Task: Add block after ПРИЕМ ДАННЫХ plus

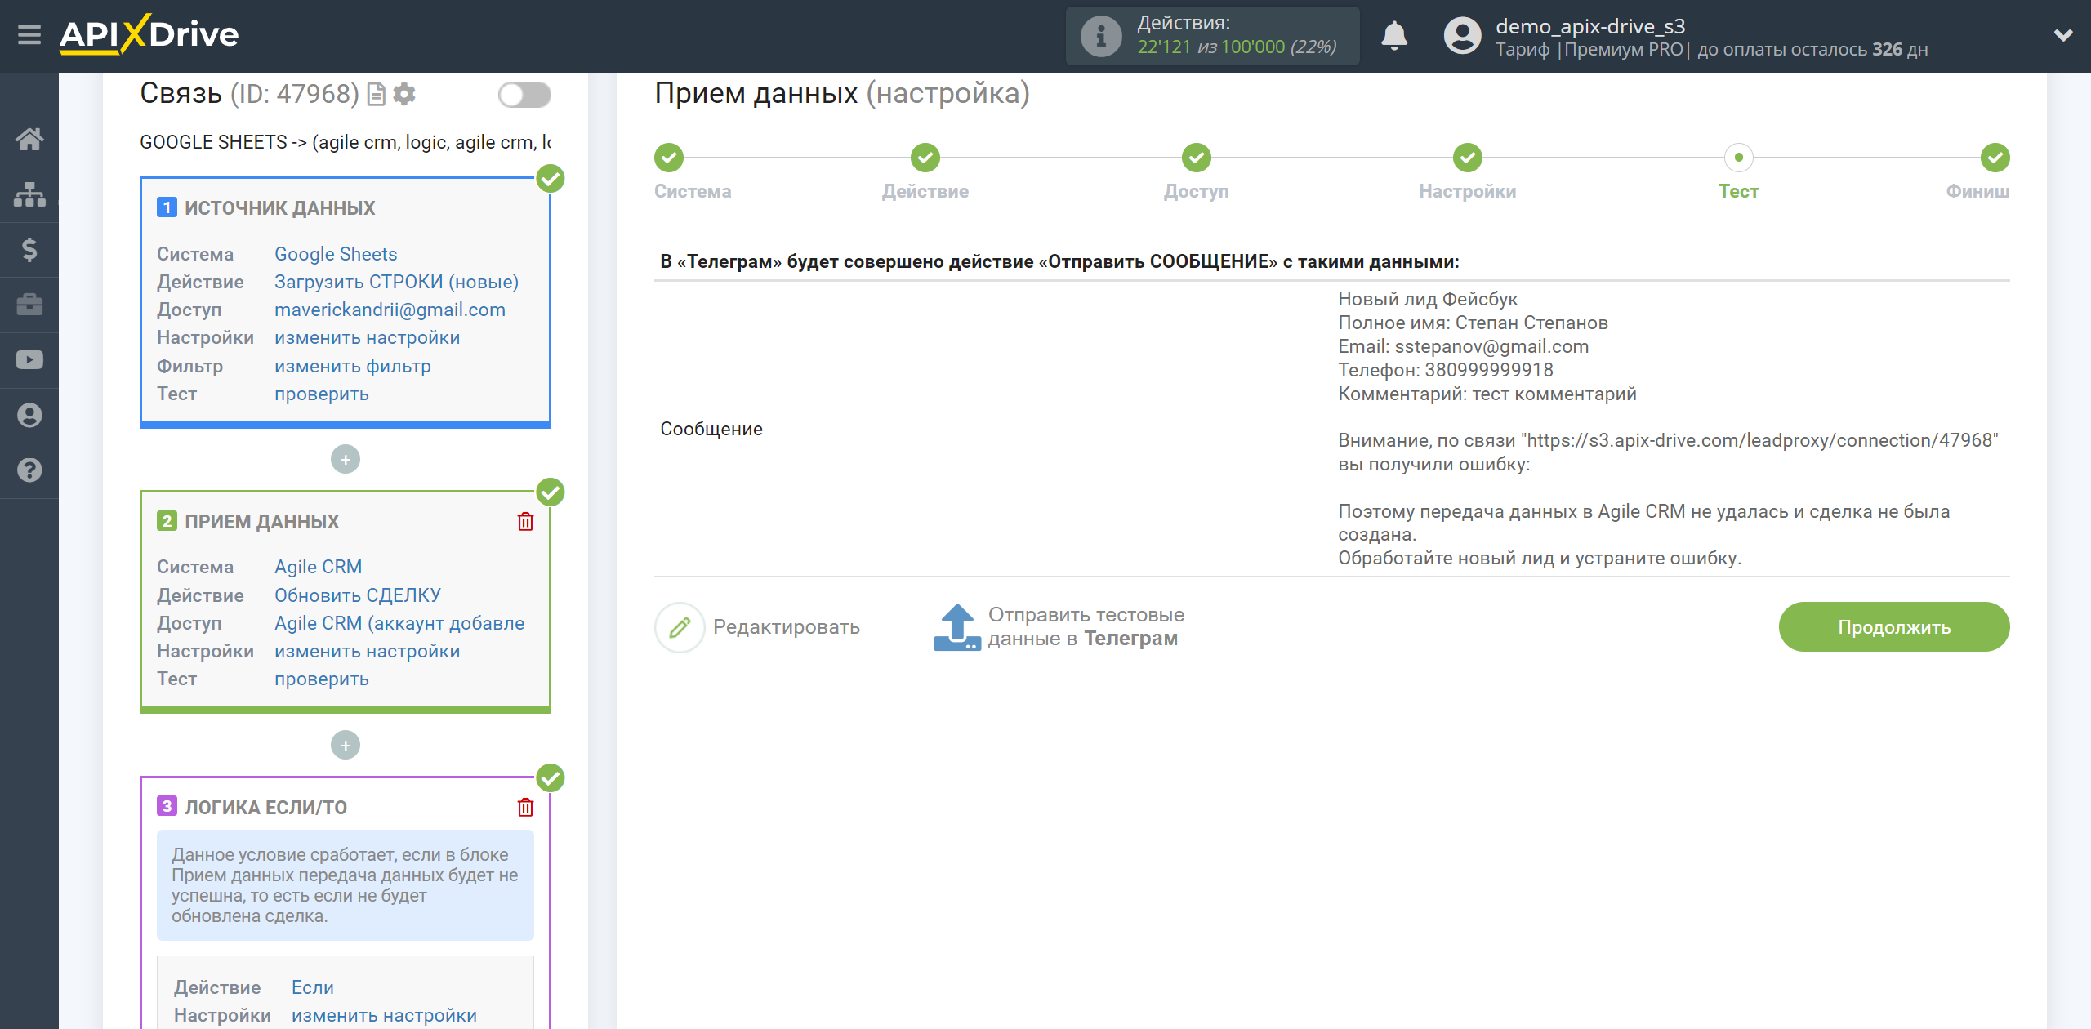Action: 346,745
